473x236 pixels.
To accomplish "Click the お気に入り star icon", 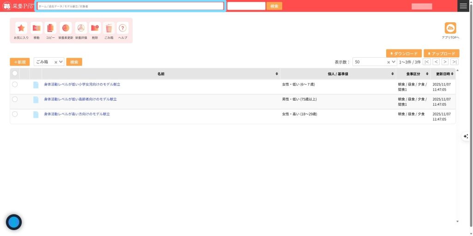I will 21,28.
